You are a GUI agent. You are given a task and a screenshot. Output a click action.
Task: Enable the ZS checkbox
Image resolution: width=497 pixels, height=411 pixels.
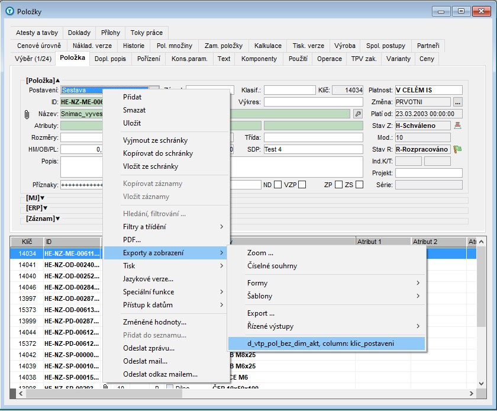click(x=359, y=184)
